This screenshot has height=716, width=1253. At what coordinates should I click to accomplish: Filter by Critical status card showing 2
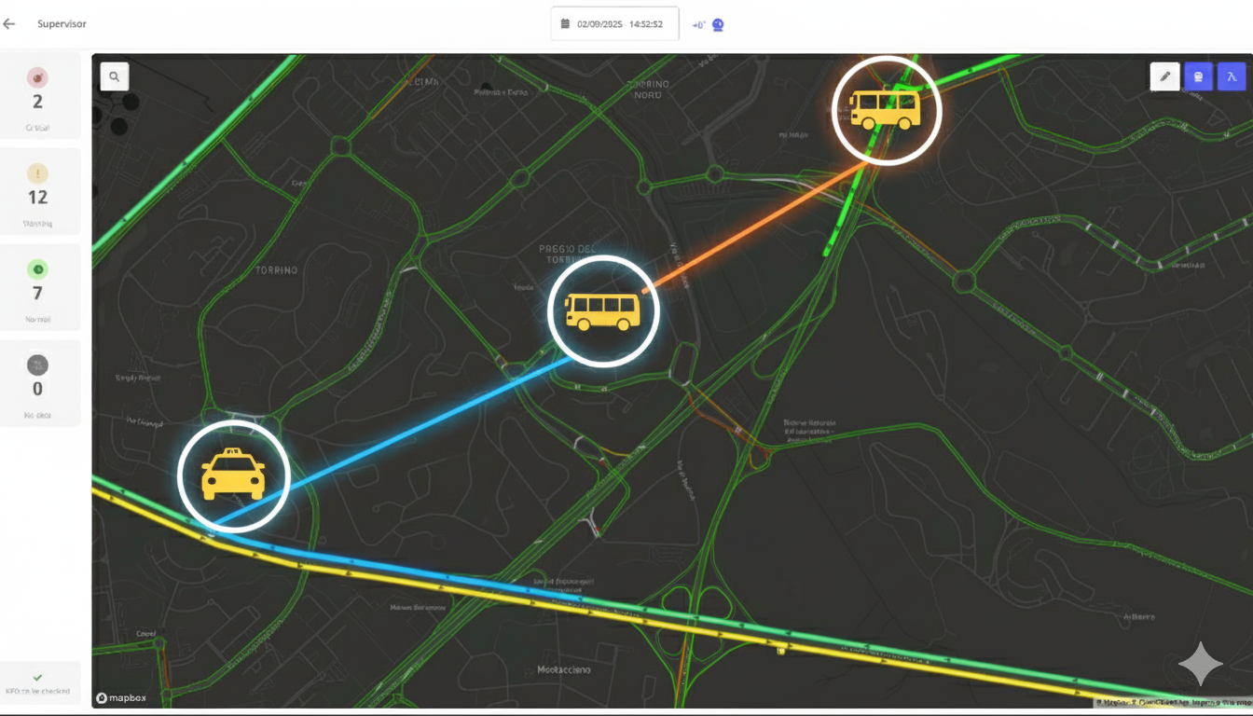(38, 99)
